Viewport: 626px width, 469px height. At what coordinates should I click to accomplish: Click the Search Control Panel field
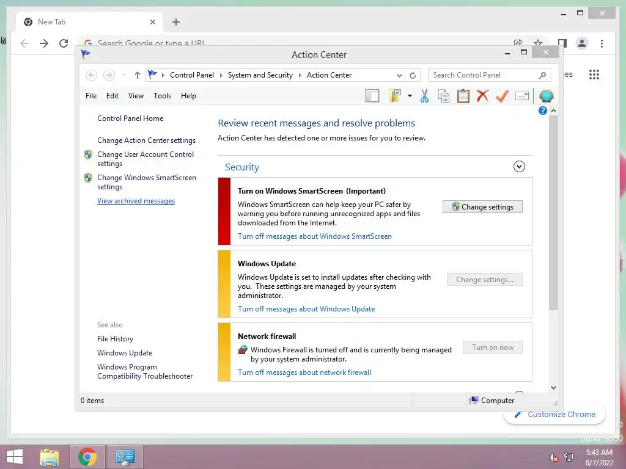click(x=489, y=75)
